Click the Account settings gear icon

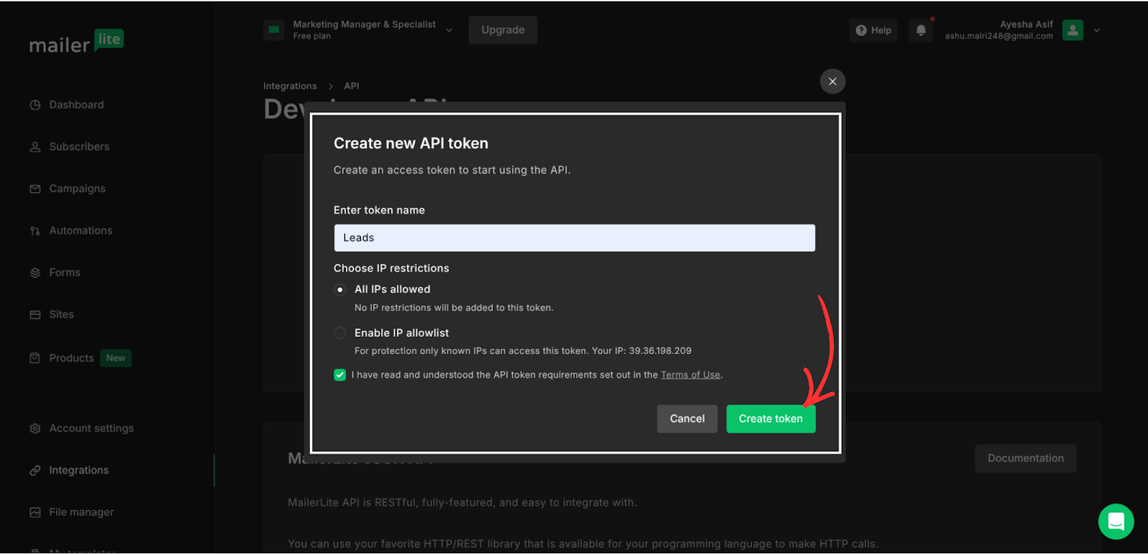tap(35, 429)
